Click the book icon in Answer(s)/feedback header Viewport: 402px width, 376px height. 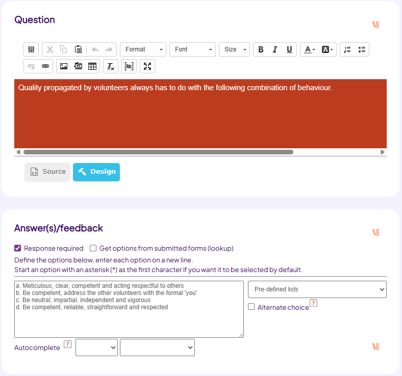pos(376,232)
